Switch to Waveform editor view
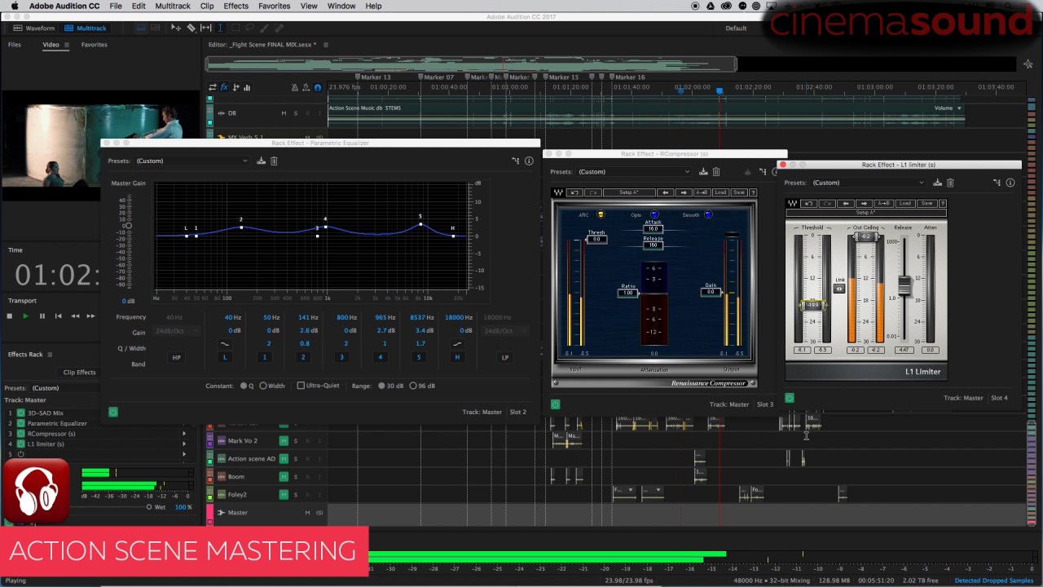This screenshot has height=587, width=1043. 39,27
